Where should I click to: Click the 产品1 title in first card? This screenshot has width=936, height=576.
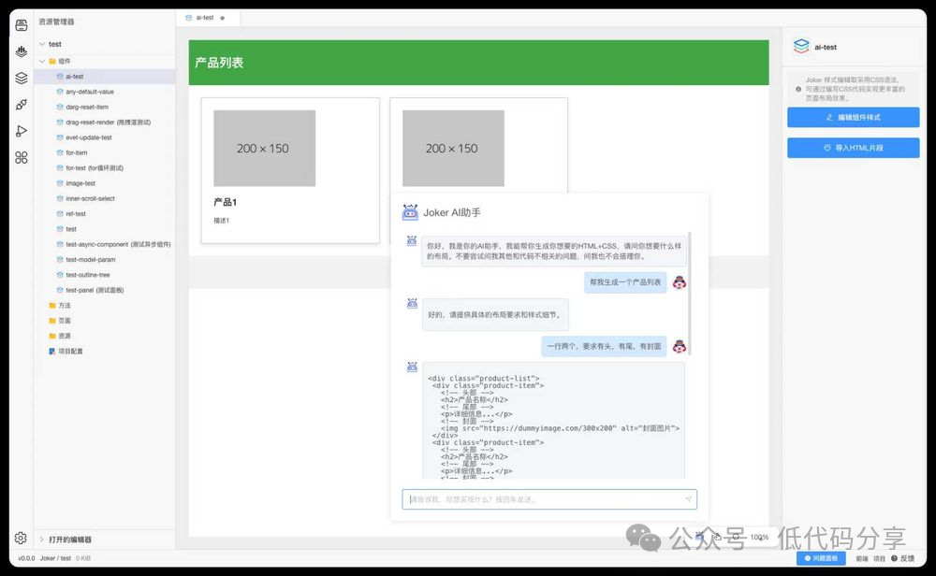pyautogui.click(x=226, y=202)
